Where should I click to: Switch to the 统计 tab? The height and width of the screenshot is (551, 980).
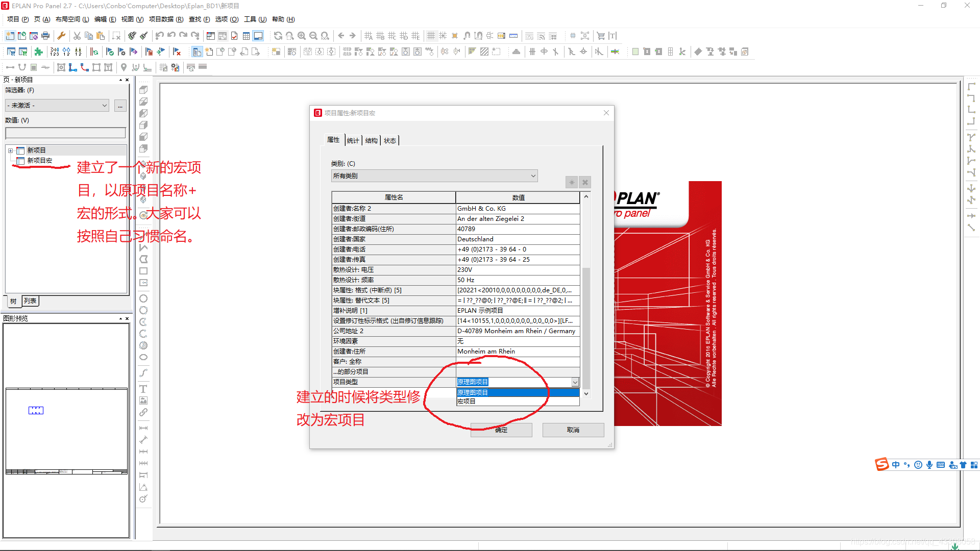tap(353, 141)
